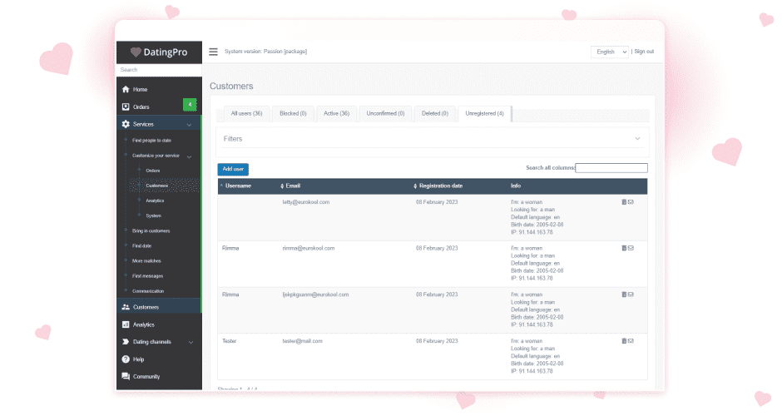The image size is (782, 416).
Task: Click the tester@mail.com email cell
Action: point(302,340)
